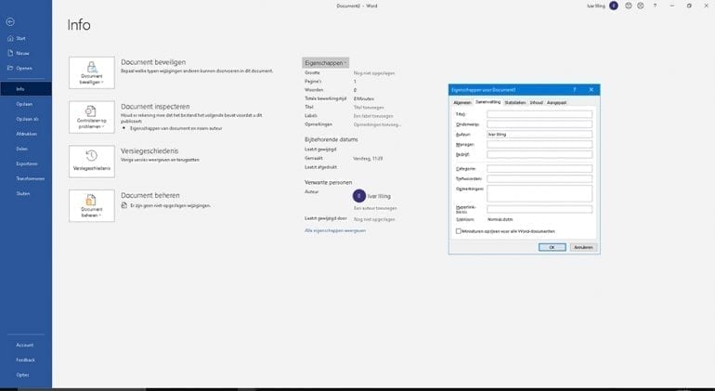
Task: Focus the Trefwoorden input field
Action: coord(539,178)
